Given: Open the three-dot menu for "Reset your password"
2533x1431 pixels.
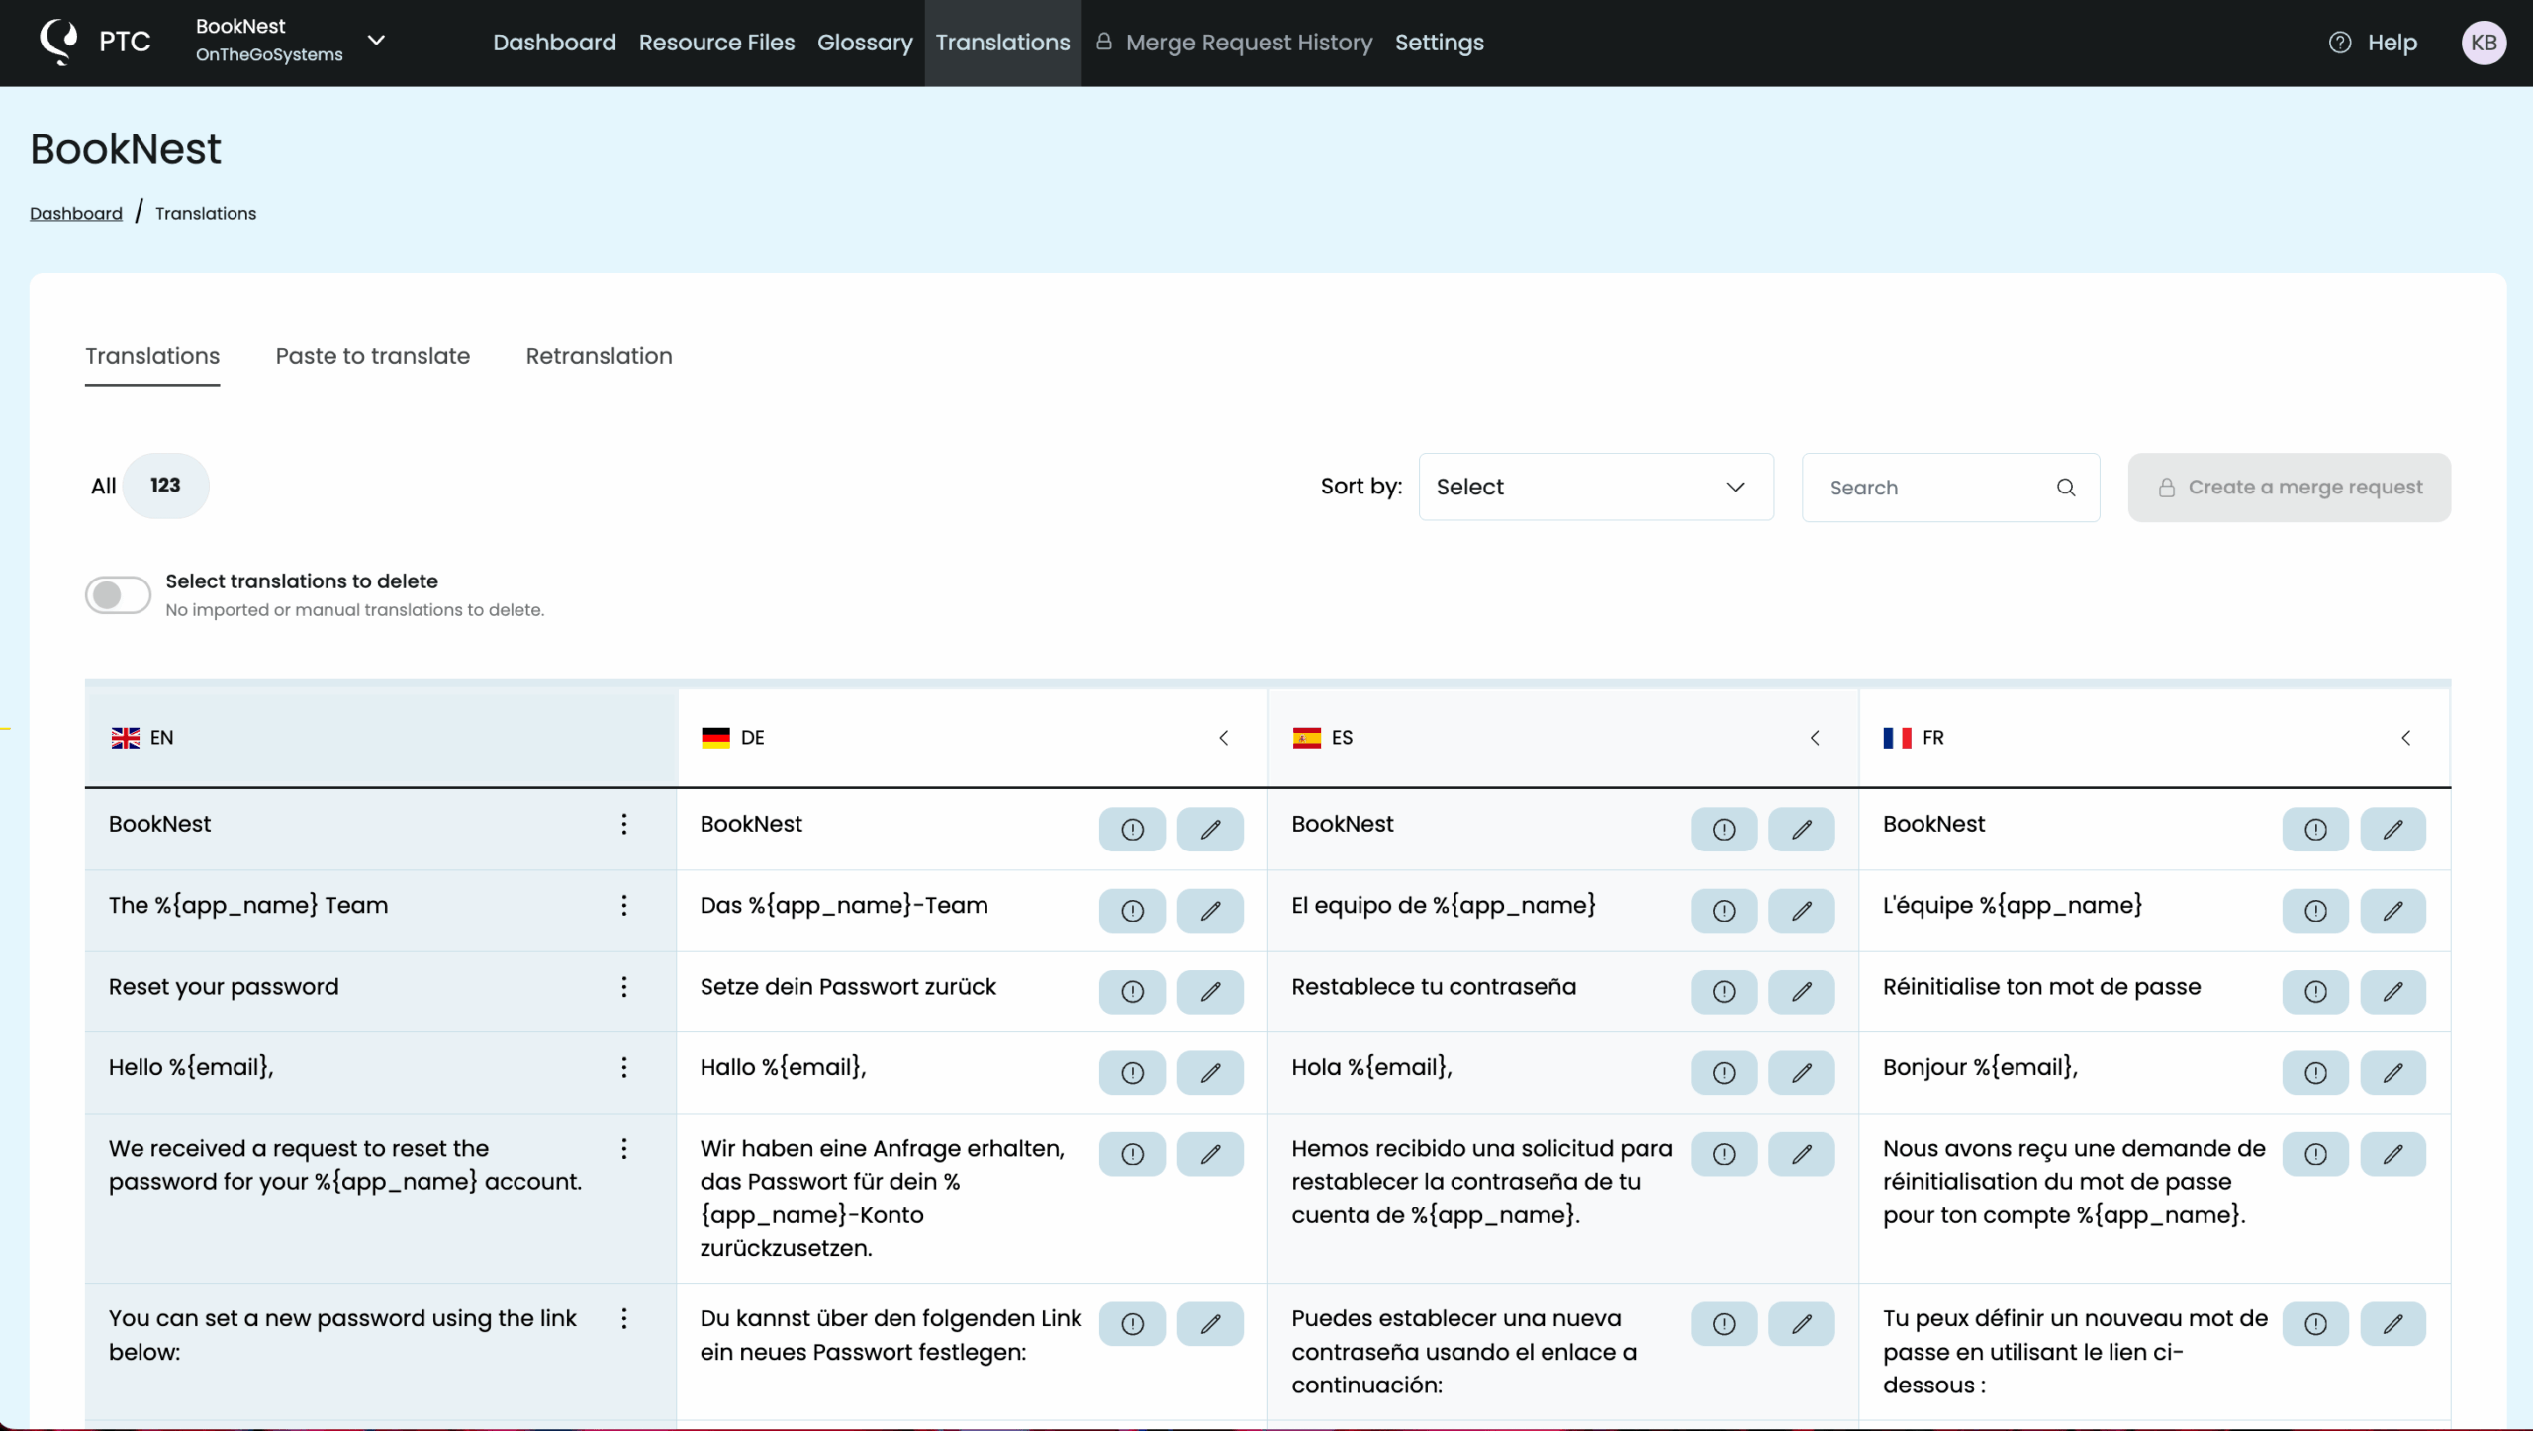Looking at the screenshot, I should point(623,986).
